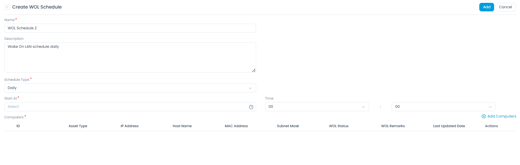Click the Add Computers link
The image size is (520, 165).
(502, 116)
